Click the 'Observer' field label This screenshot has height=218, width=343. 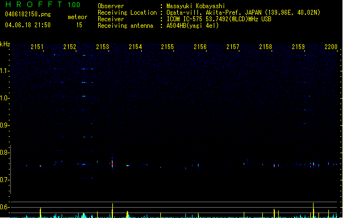pyautogui.click(x=111, y=6)
